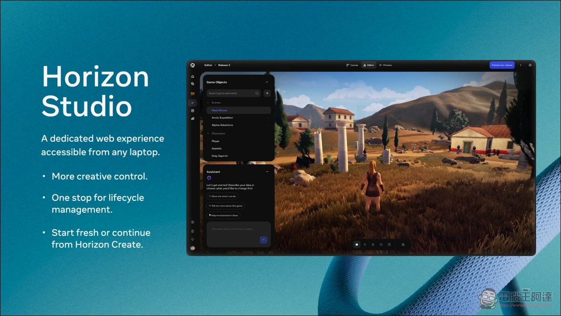Focus the Search game elements field

[234, 93]
